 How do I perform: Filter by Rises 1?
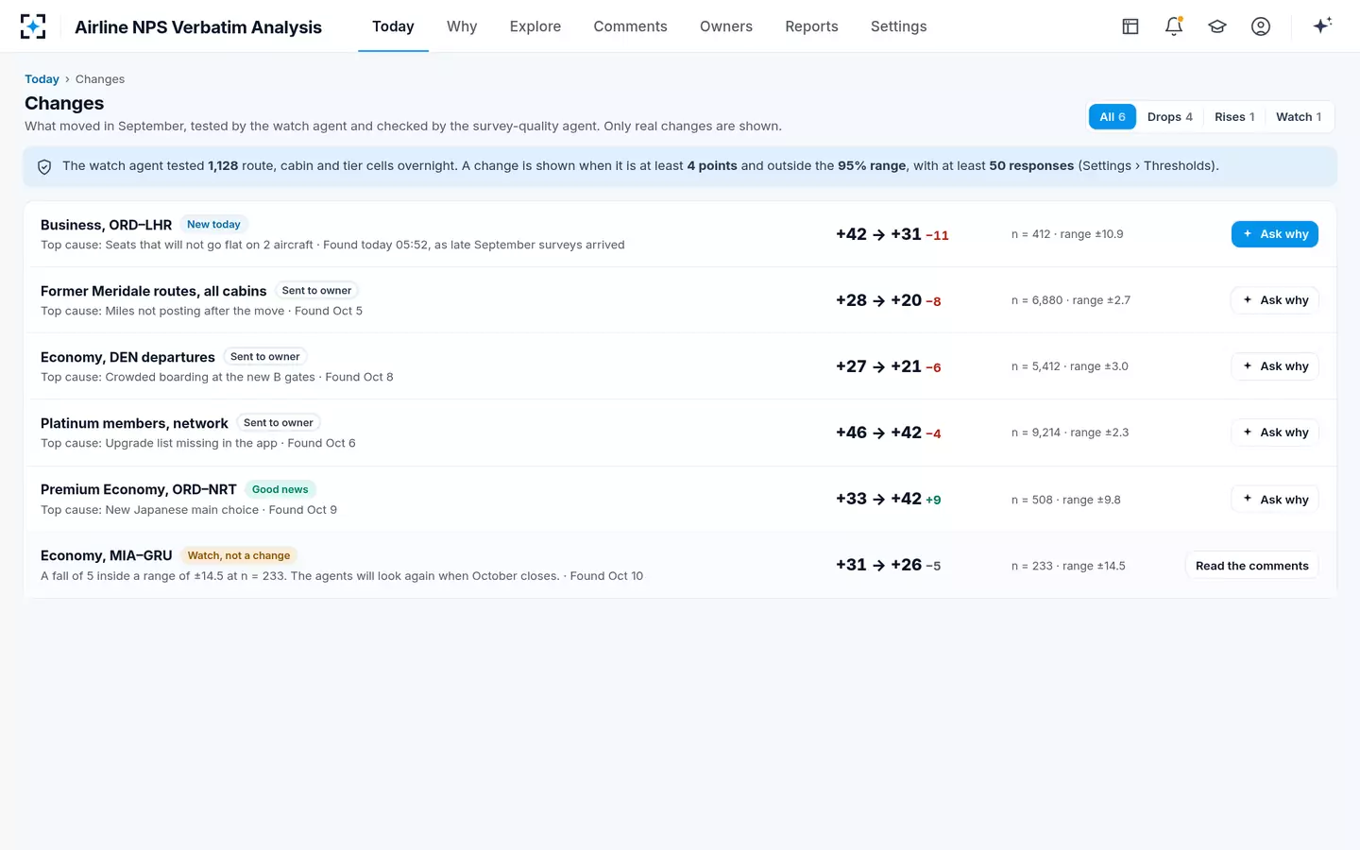(x=1234, y=117)
